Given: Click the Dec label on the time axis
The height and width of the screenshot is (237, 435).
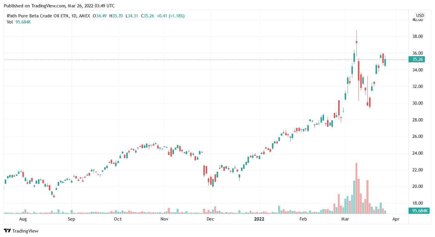Looking at the screenshot, I should (x=210, y=219).
